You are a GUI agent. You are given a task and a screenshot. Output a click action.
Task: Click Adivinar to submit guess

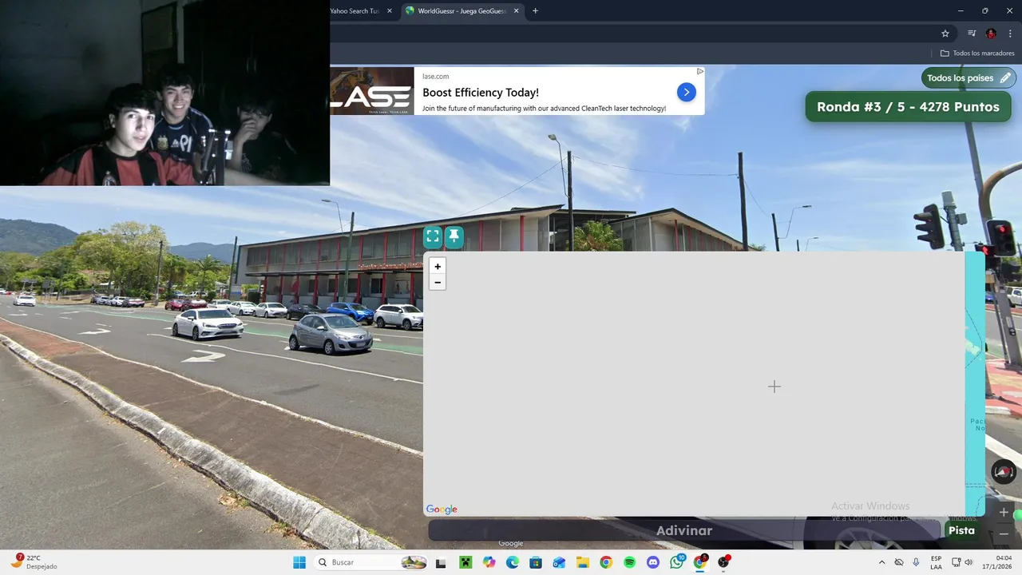click(x=684, y=530)
